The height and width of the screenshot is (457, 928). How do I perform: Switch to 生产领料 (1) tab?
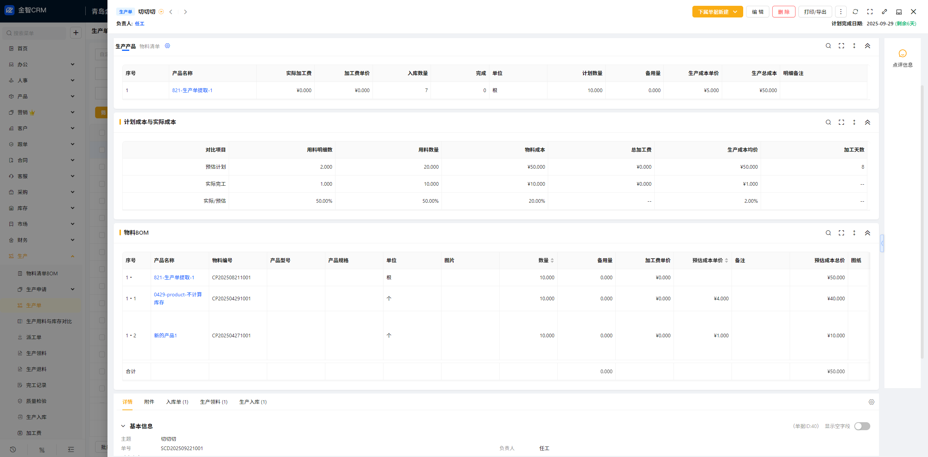pos(213,402)
